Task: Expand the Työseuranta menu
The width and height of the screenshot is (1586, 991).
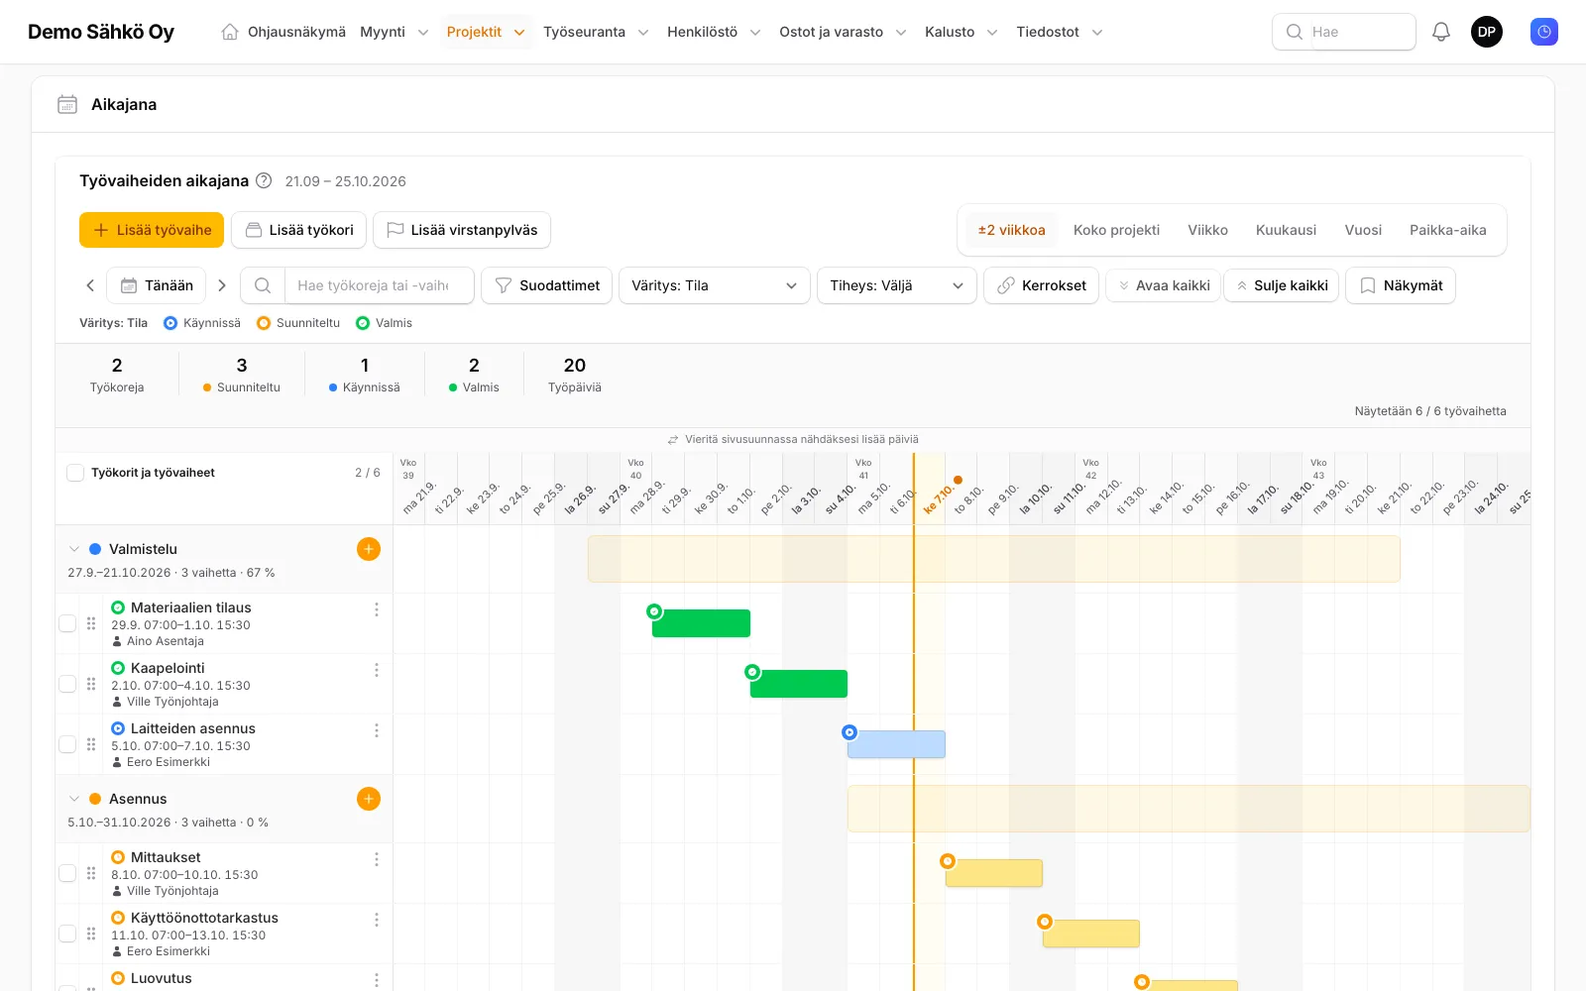Action: coord(596,32)
